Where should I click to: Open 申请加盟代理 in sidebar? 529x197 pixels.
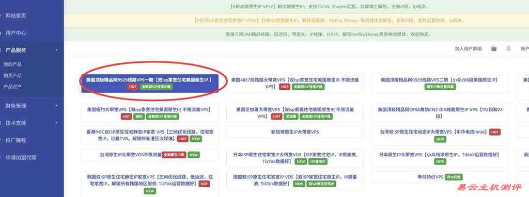(x=21, y=157)
